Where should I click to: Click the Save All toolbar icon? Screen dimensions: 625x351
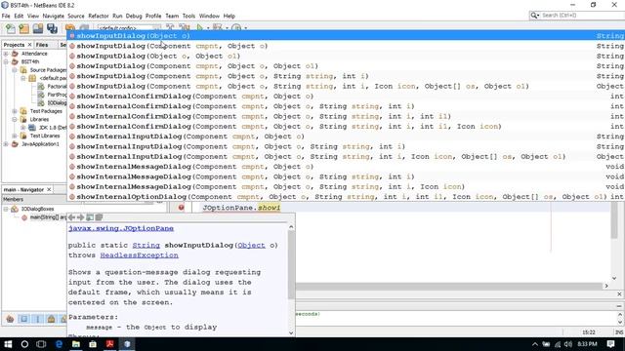click(x=52, y=28)
